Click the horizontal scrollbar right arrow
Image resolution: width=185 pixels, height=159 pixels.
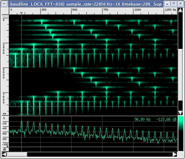[175, 154]
